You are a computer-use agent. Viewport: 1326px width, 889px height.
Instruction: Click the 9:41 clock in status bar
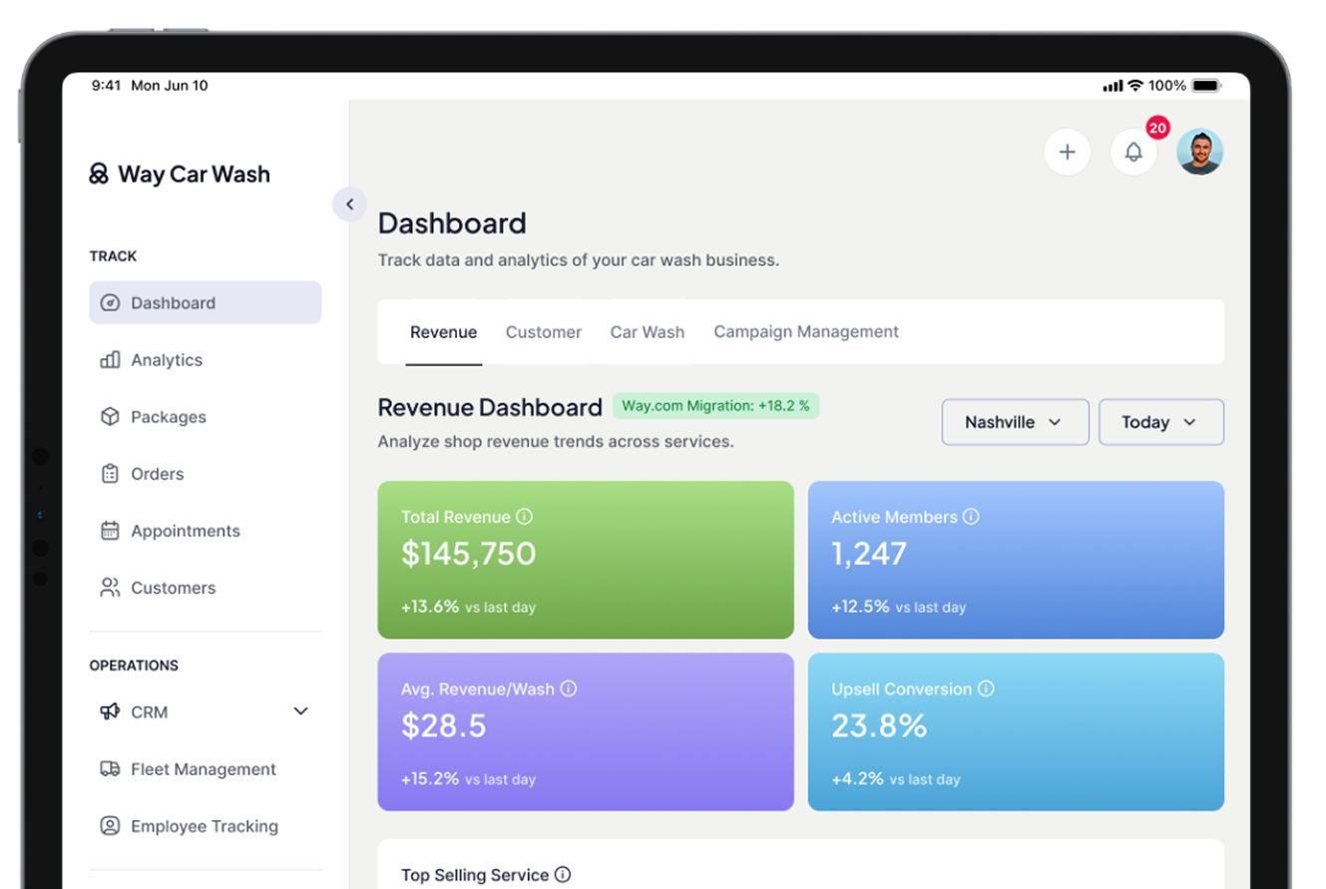point(106,86)
